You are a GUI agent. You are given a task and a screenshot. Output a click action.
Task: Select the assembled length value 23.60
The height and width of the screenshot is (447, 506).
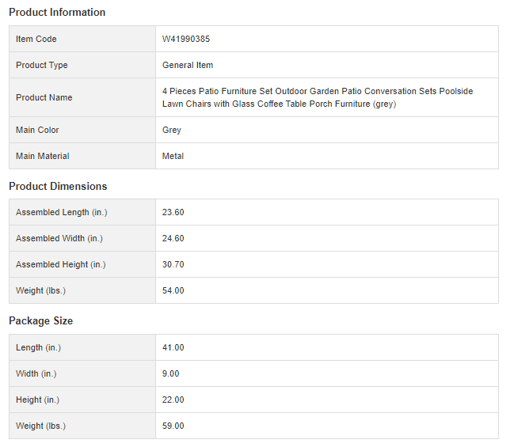173,213
